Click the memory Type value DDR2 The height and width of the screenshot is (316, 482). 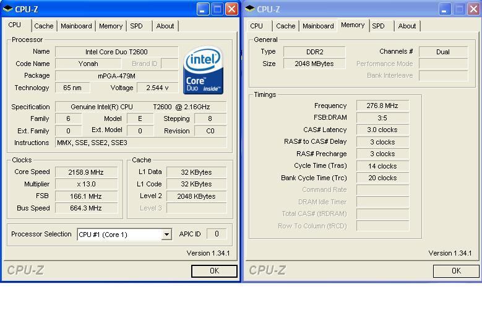point(314,52)
